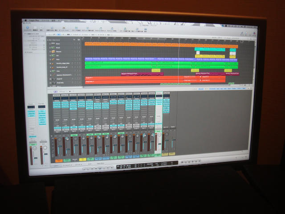Click the transport LCD position display

[124, 166]
